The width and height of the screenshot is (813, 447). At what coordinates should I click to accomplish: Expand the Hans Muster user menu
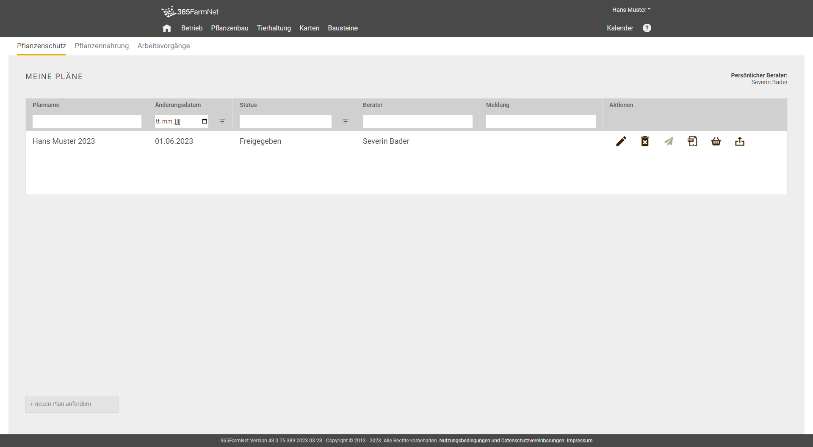coord(631,10)
